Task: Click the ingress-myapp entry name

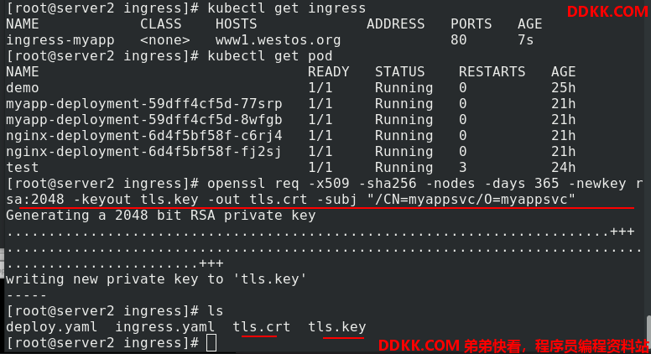Action: [60, 40]
